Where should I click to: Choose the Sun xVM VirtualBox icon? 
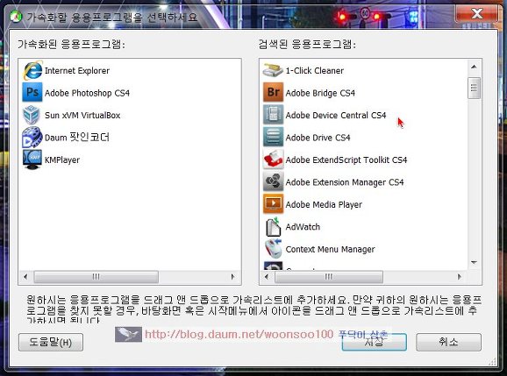32,115
